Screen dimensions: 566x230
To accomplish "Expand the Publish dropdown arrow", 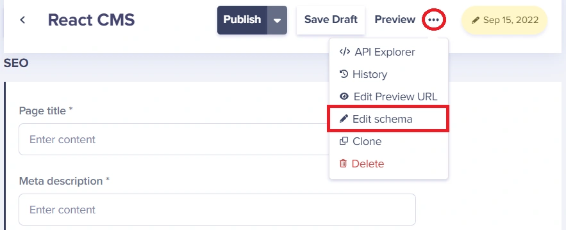I will tap(277, 20).
